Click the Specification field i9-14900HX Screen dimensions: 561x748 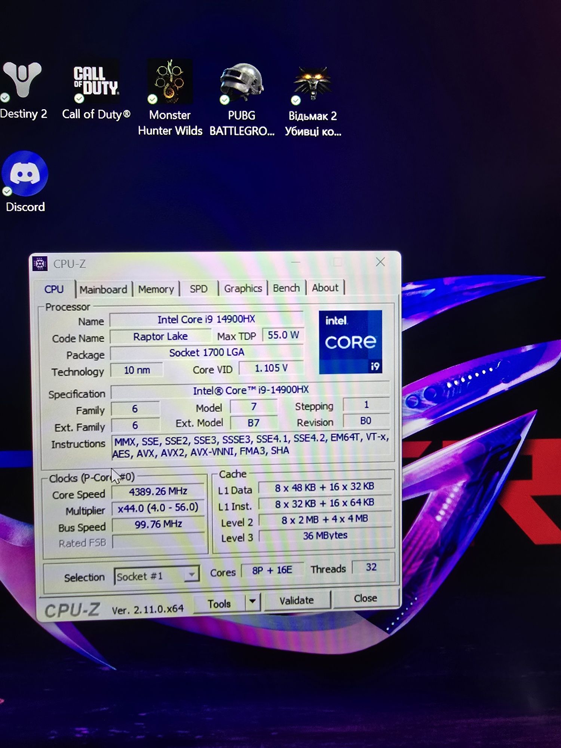(251, 390)
